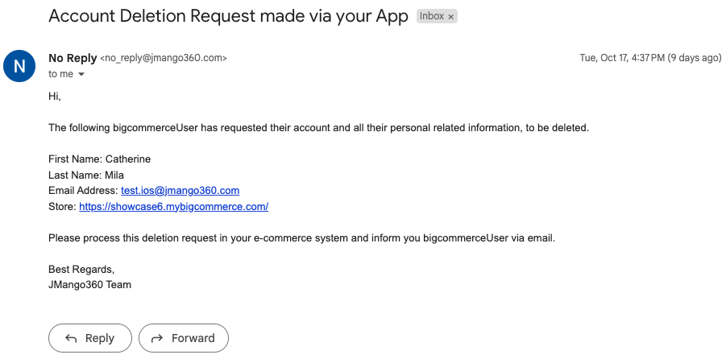Viewport: 726px width, 363px height.
Task: Click the sender avatar with letter N
Action: click(x=20, y=66)
